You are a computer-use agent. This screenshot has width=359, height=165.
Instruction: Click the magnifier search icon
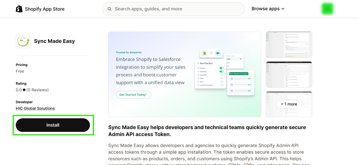coord(110,9)
